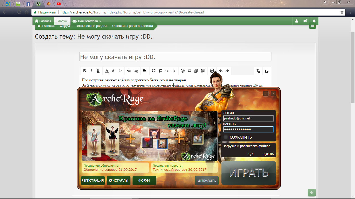Go to Главная in the forum navbar
The height and width of the screenshot is (199, 355).
(x=43, y=21)
